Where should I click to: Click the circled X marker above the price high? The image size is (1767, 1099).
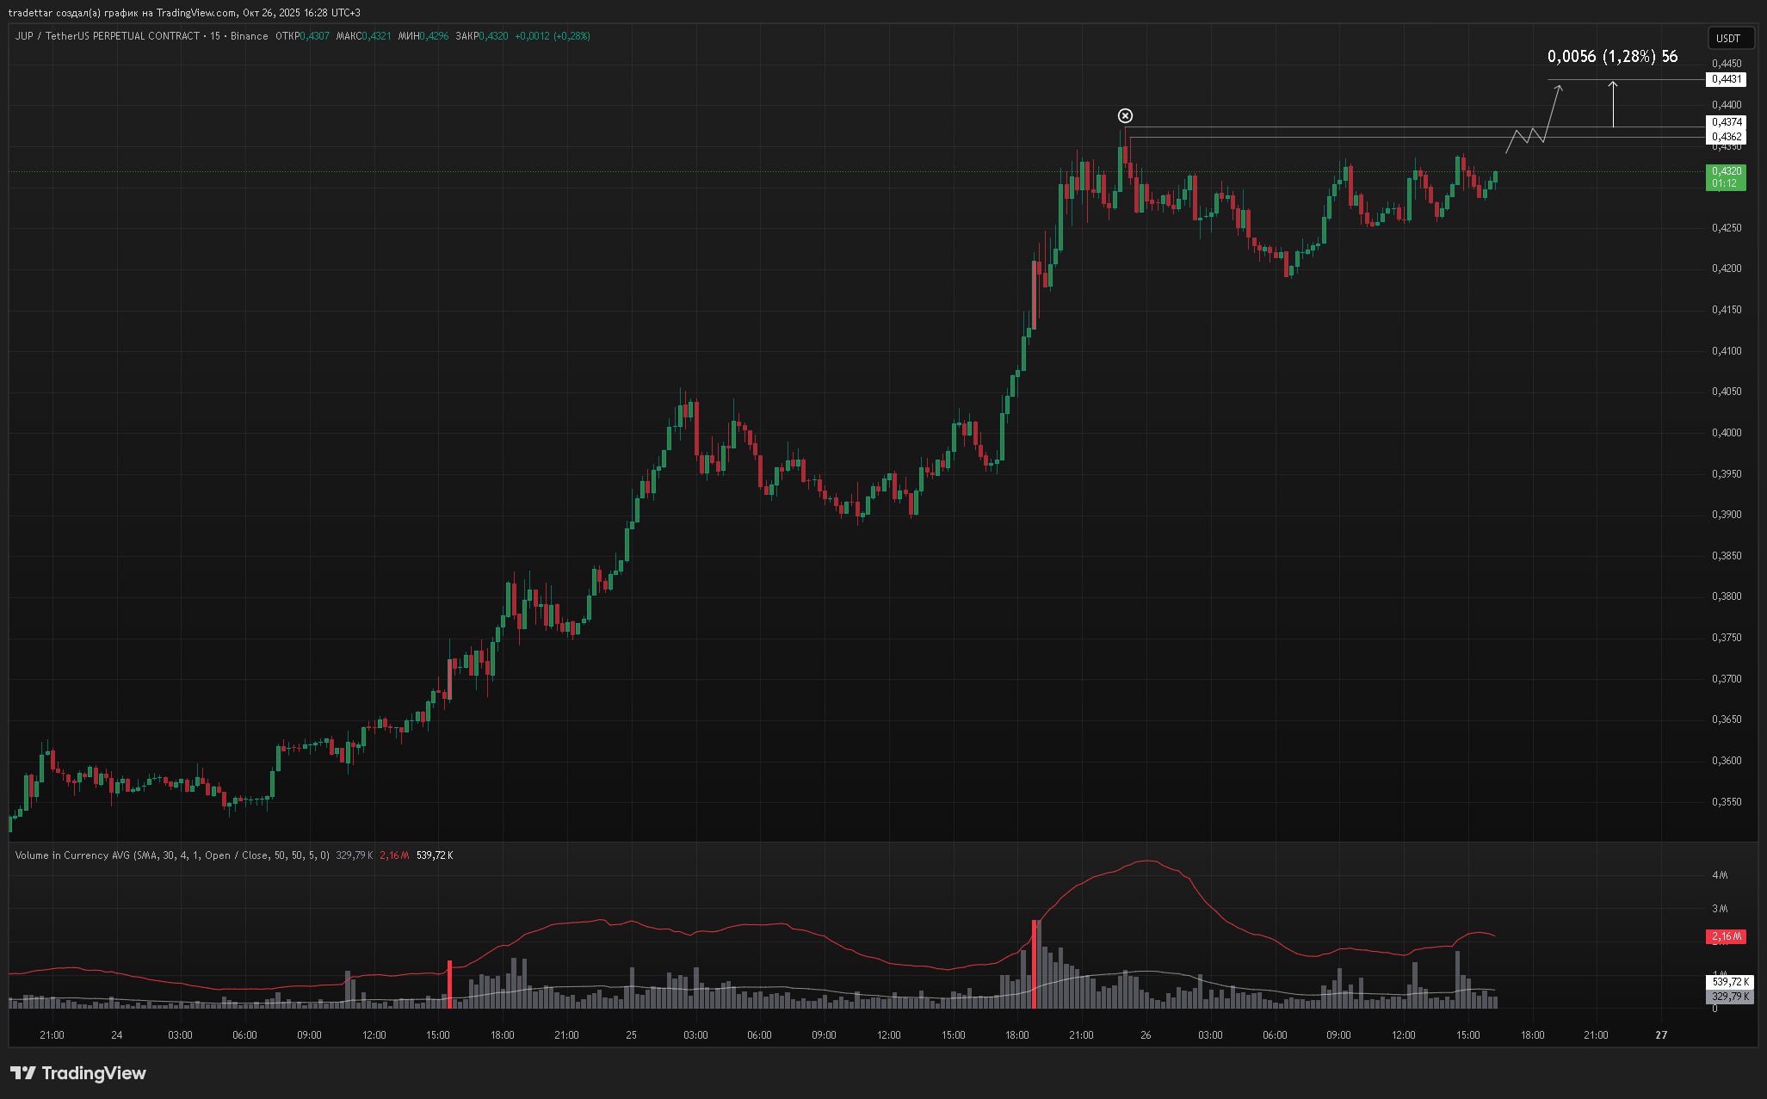point(1125,116)
